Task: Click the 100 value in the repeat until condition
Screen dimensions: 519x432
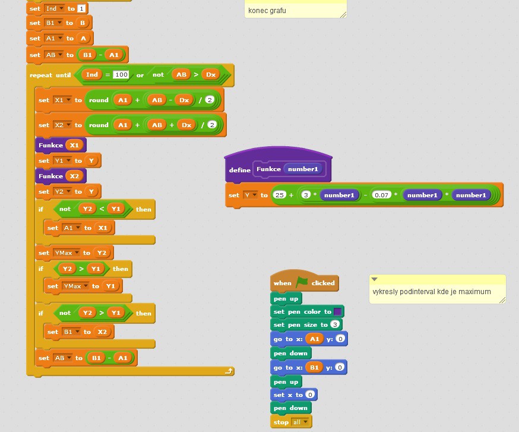Action: tap(122, 75)
